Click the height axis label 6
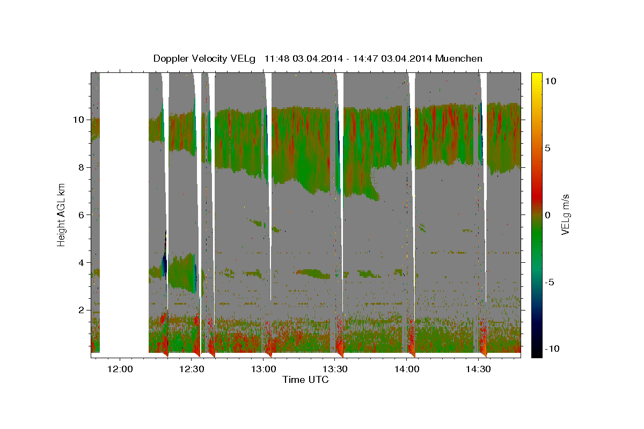 click(83, 215)
